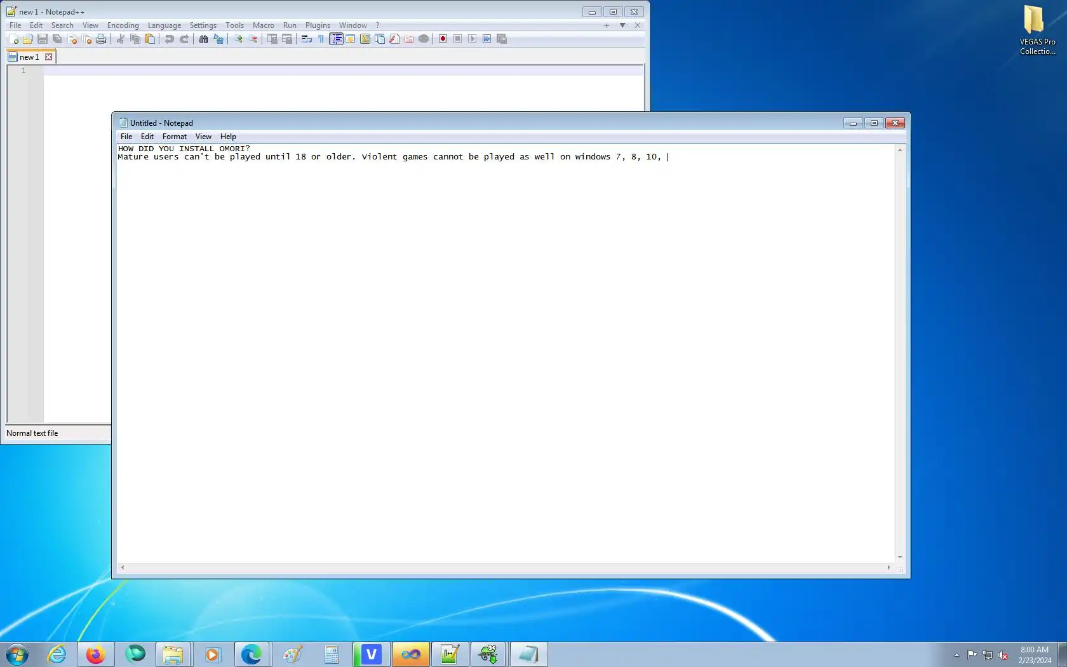Image resolution: width=1067 pixels, height=667 pixels.
Task: Open user-defined language dialog icon
Action: point(351,39)
